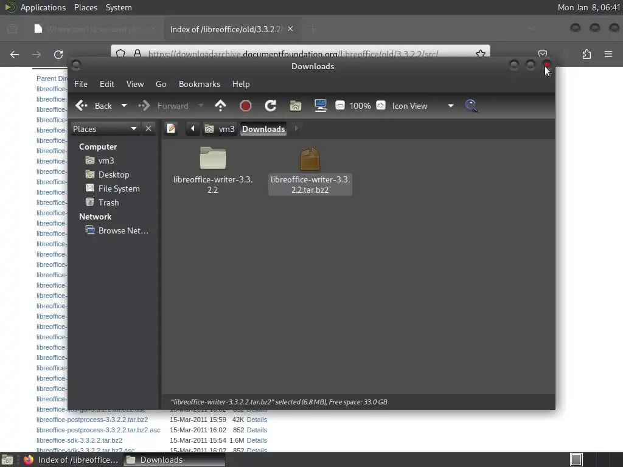Image resolution: width=623 pixels, height=467 pixels.
Task: Click the show desktop icon in taskbar
Action: [7, 460]
